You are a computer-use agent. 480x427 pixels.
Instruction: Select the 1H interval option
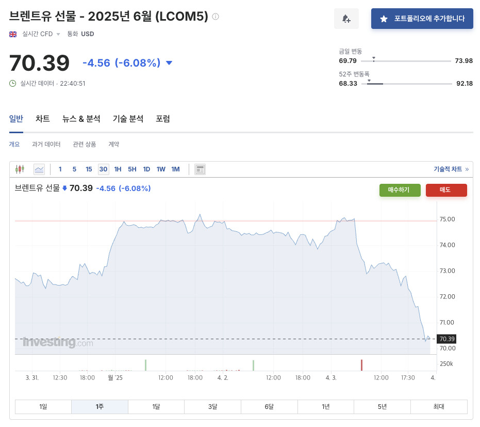tap(118, 169)
